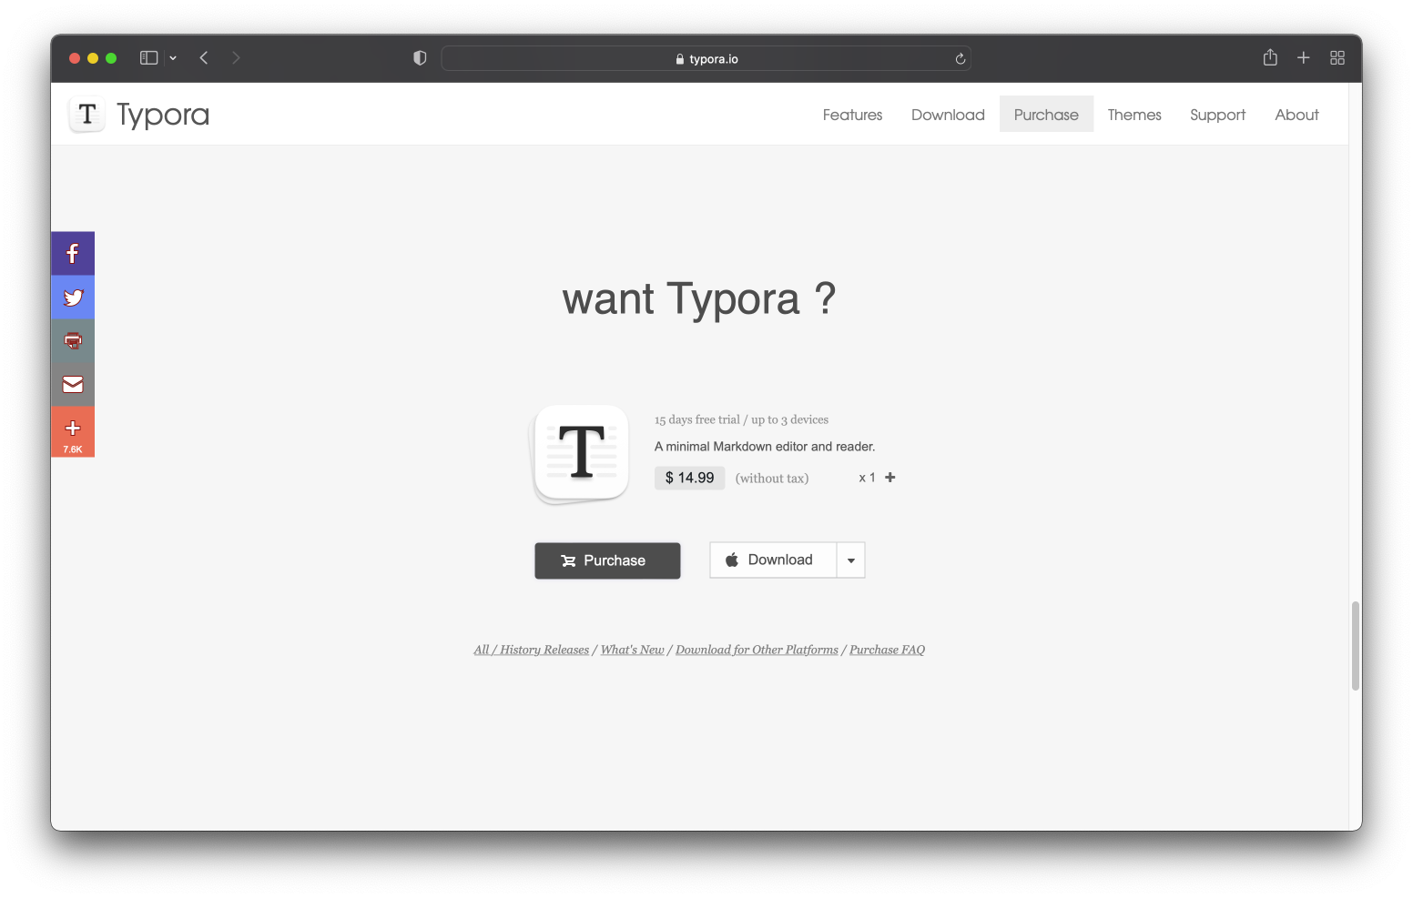Image resolution: width=1413 pixels, height=898 pixels.
Task: Click the $ 14.99 price tag
Action: pos(689,478)
